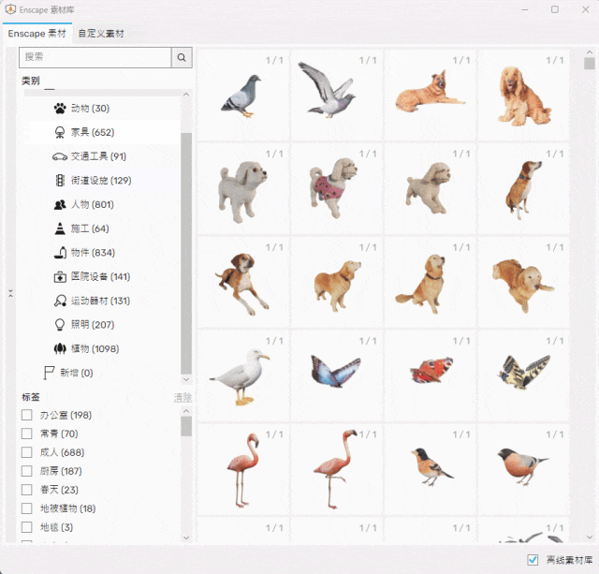Click category list scroll-down arrow

pyautogui.click(x=186, y=379)
